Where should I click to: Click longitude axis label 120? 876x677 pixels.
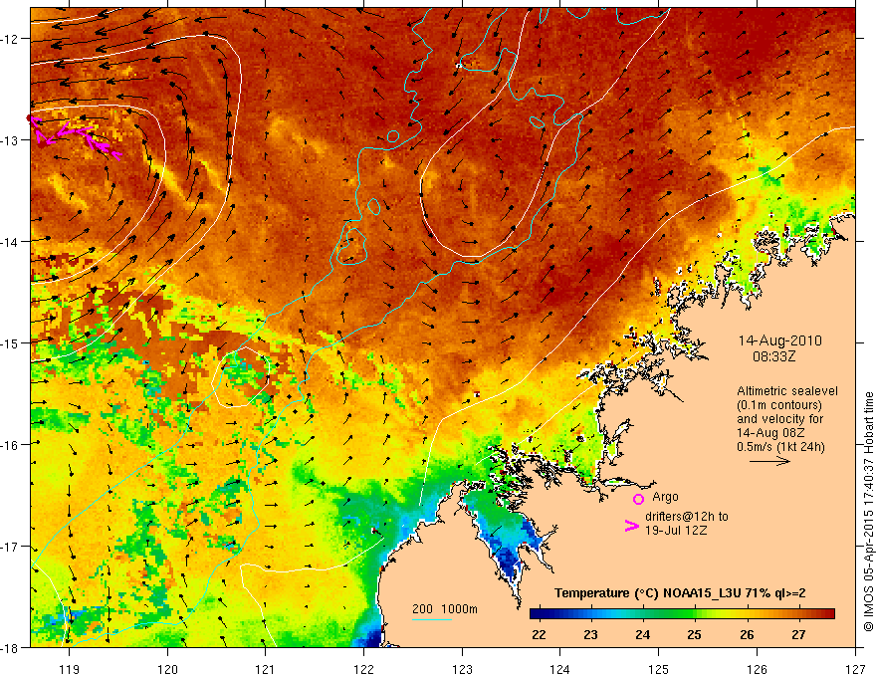[167, 669]
